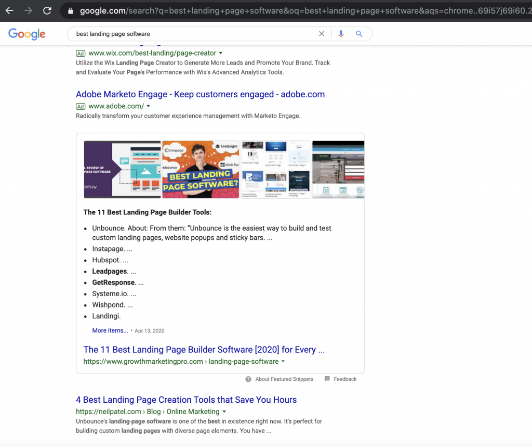Click the Feedback flag icon
Image resolution: width=532 pixels, height=447 pixels.
(327, 379)
